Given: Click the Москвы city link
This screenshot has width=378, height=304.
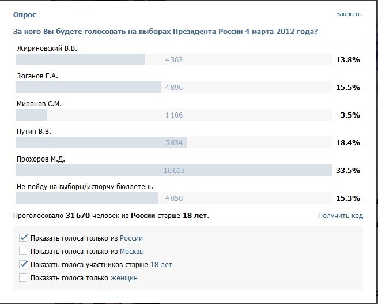Looking at the screenshot, I should (131, 251).
